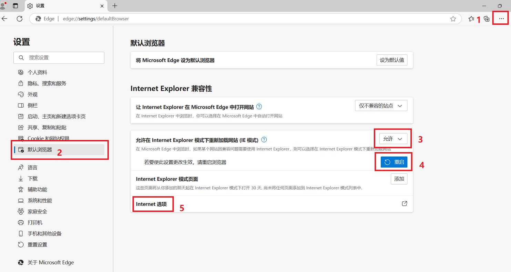Select 默认浏览器 in the settings sidebar
Image resolution: width=511 pixels, height=272 pixels.
coord(40,150)
